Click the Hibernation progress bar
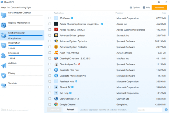The width and height of the screenshot is (169, 113). coord(25,46)
